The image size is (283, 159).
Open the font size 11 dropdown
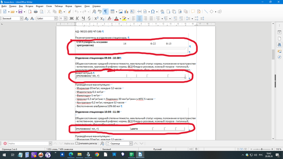65,19
